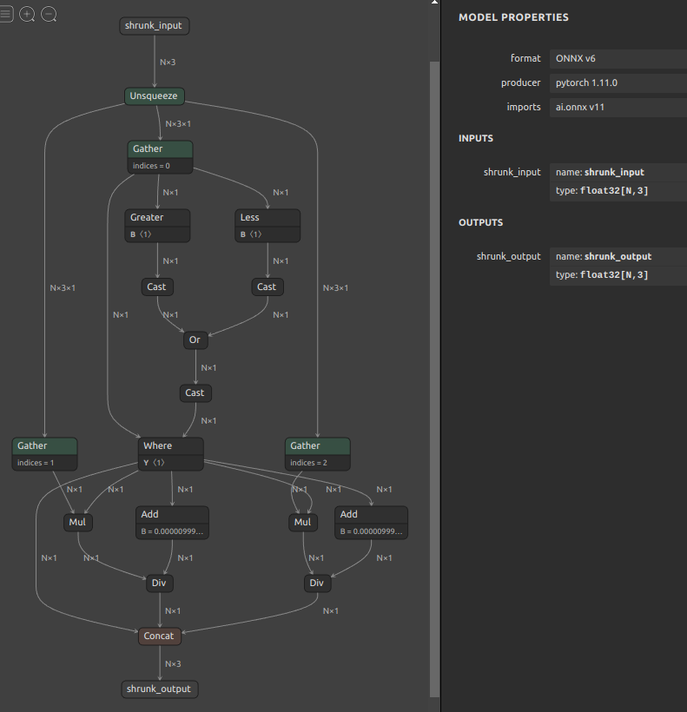Click the input name: shrunk_input field

[x=618, y=173]
